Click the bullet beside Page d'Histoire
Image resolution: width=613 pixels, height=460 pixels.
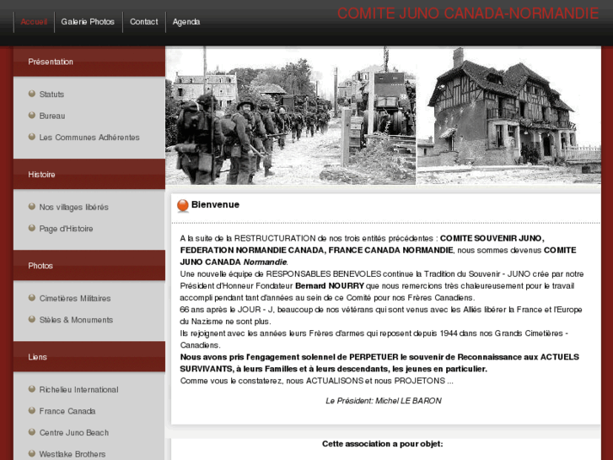[32, 228]
